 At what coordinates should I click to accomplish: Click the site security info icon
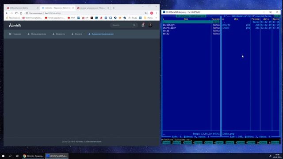pos(27,13)
